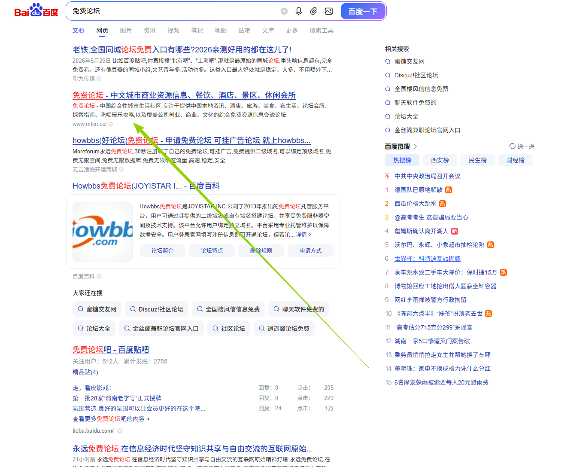Click the 论坛特点 button
Screen dimensions: 570x467
212,250
